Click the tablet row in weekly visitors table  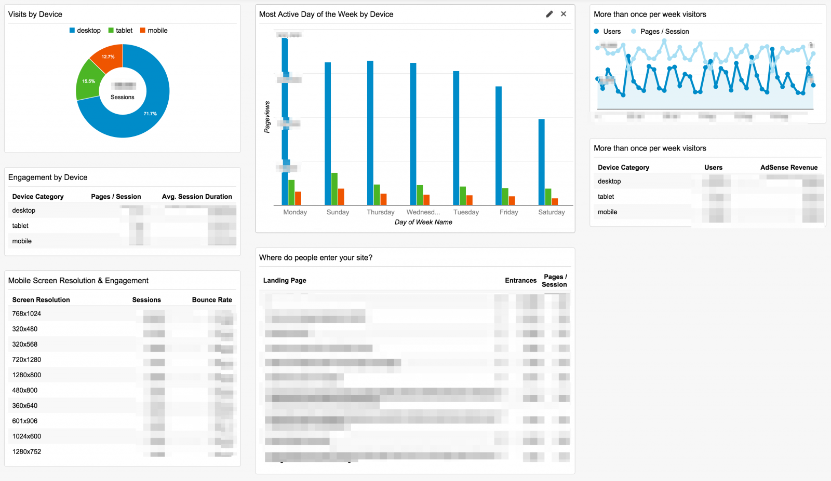pos(708,197)
